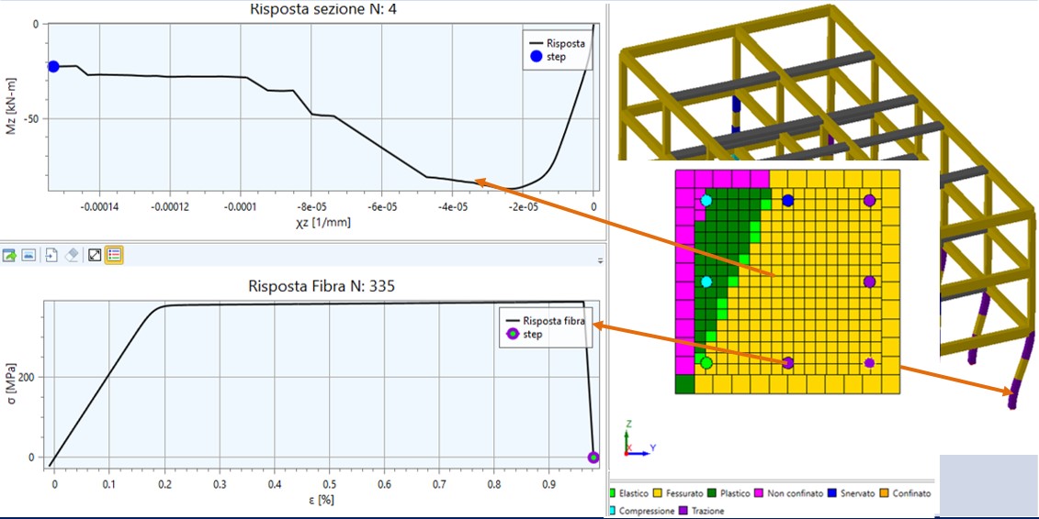Click the Fessurato yellow legend swatch
The width and height of the screenshot is (1039, 519).
click(x=660, y=493)
